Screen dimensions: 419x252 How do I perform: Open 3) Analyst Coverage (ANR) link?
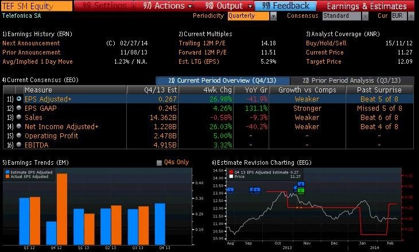point(343,34)
